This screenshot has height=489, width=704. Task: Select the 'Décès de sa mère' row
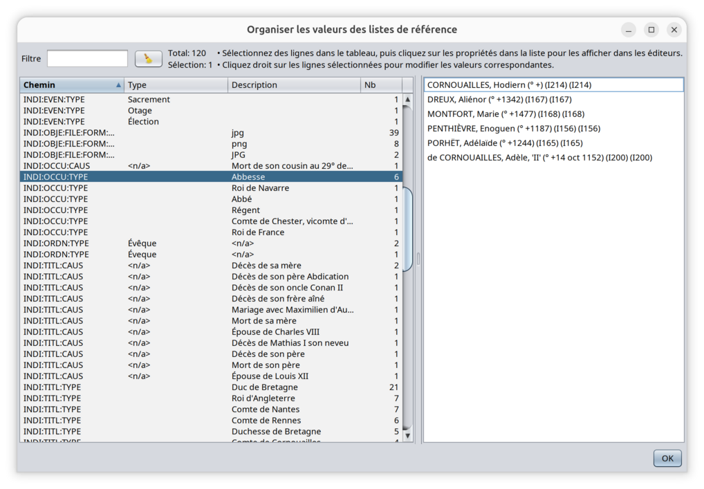coord(211,266)
